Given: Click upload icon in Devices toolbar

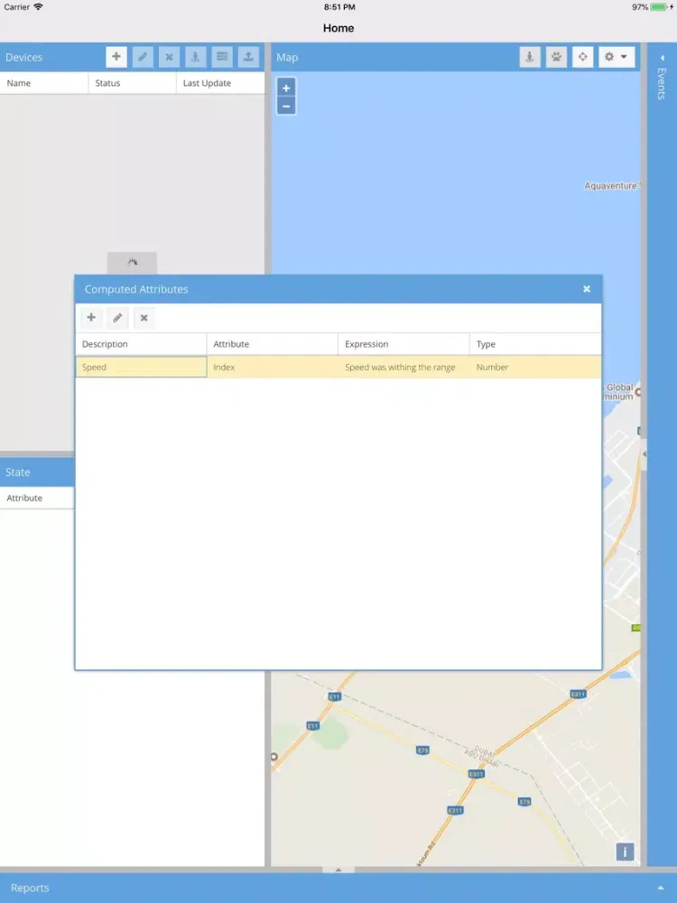Looking at the screenshot, I should click(248, 57).
